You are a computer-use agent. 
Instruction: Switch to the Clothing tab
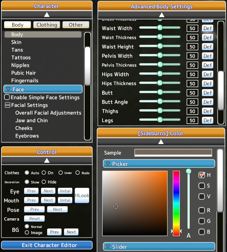click(47, 25)
